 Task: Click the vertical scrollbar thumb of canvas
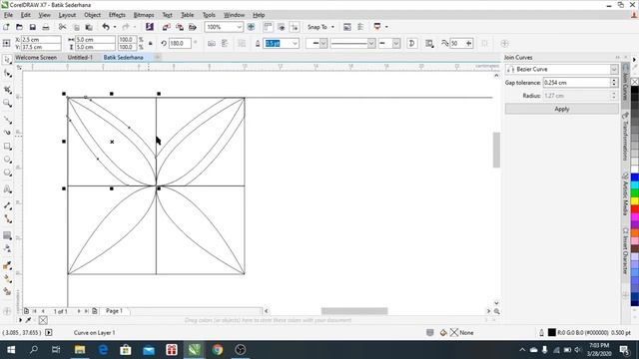(496, 150)
